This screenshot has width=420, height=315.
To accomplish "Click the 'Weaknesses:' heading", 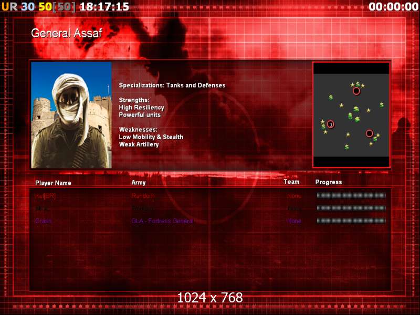I will click(138, 129).
